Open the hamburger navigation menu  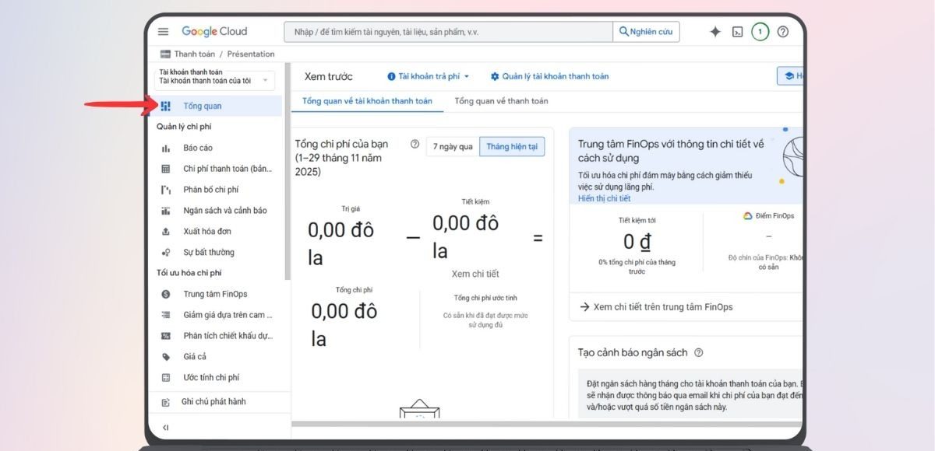click(163, 32)
